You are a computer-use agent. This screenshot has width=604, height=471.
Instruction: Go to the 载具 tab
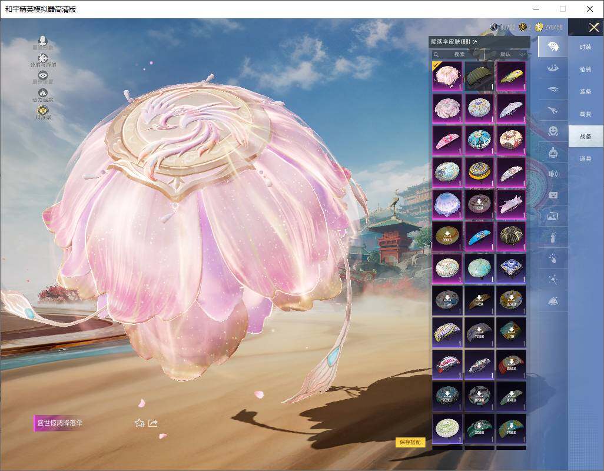[x=585, y=114]
